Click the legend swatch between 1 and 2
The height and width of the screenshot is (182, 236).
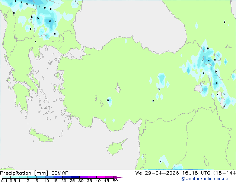[x=23, y=177]
